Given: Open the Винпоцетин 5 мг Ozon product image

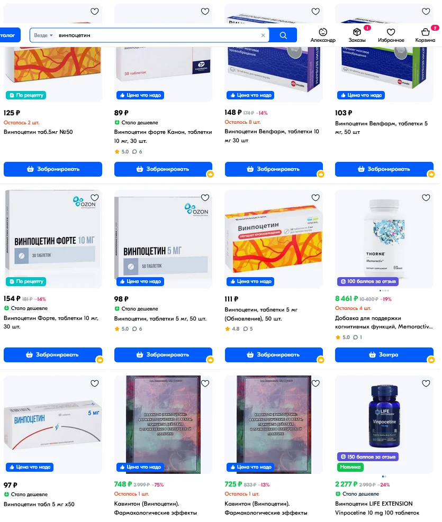Looking at the screenshot, I should point(163,239).
